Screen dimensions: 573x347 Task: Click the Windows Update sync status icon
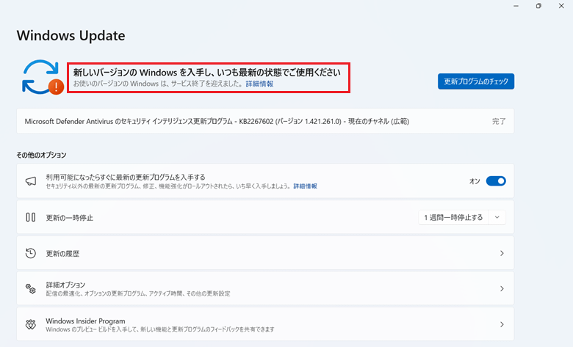(43, 77)
